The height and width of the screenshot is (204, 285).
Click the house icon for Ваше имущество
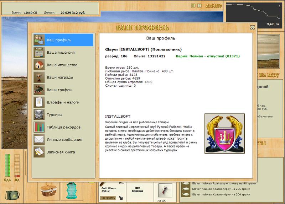pyautogui.click(x=39, y=65)
